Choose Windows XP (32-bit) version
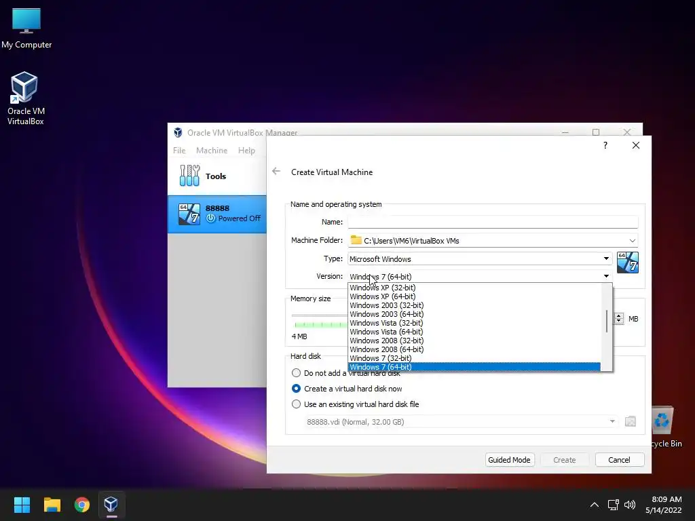 tap(474, 288)
